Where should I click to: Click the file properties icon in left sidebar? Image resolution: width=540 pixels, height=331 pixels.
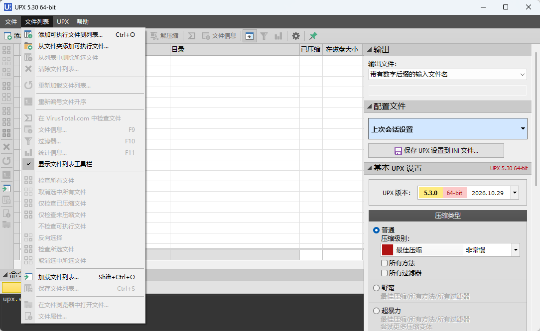(x=6, y=214)
